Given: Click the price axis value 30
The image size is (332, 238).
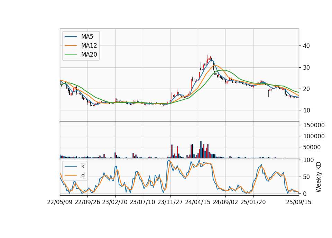Looking at the screenshot, I should (306, 68).
